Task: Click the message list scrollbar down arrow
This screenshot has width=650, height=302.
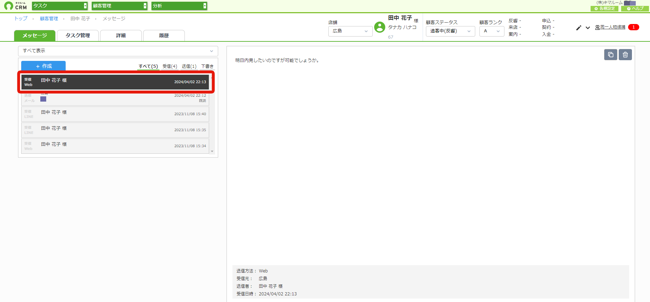Action: (212, 151)
